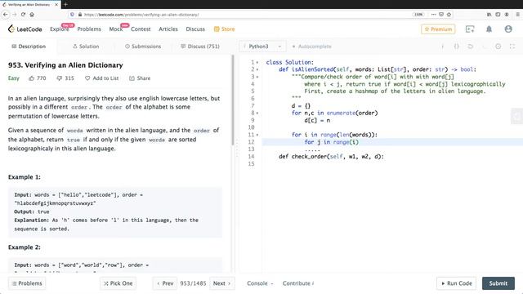Show the browser library icon
This screenshot has width=523, height=294.
(x=489, y=15)
